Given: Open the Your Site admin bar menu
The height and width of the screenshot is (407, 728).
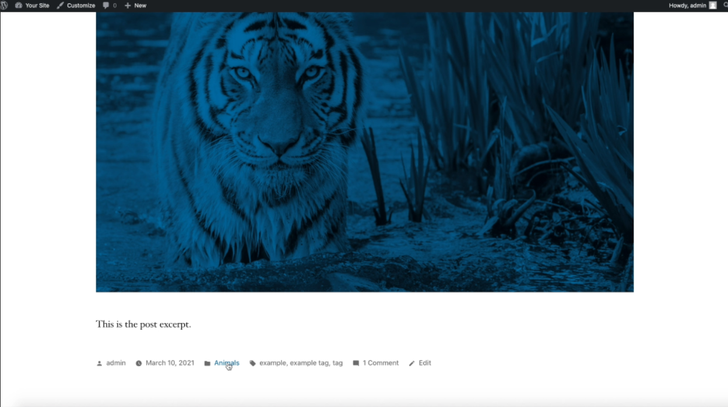Looking at the screenshot, I should 32,5.
